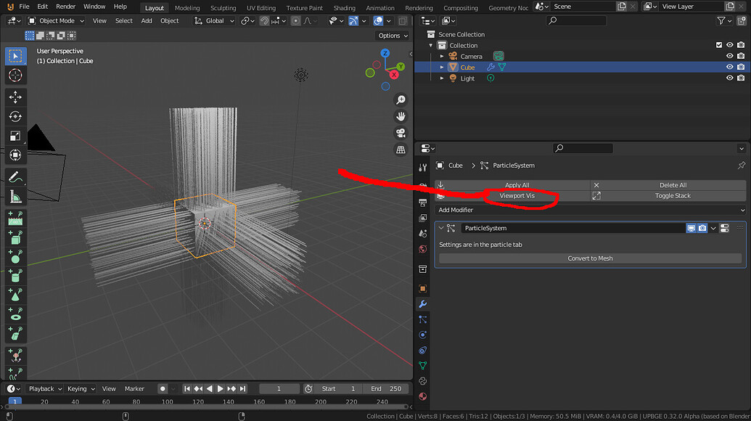
Task: Click the Convert to Mesh button
Action: (x=590, y=258)
